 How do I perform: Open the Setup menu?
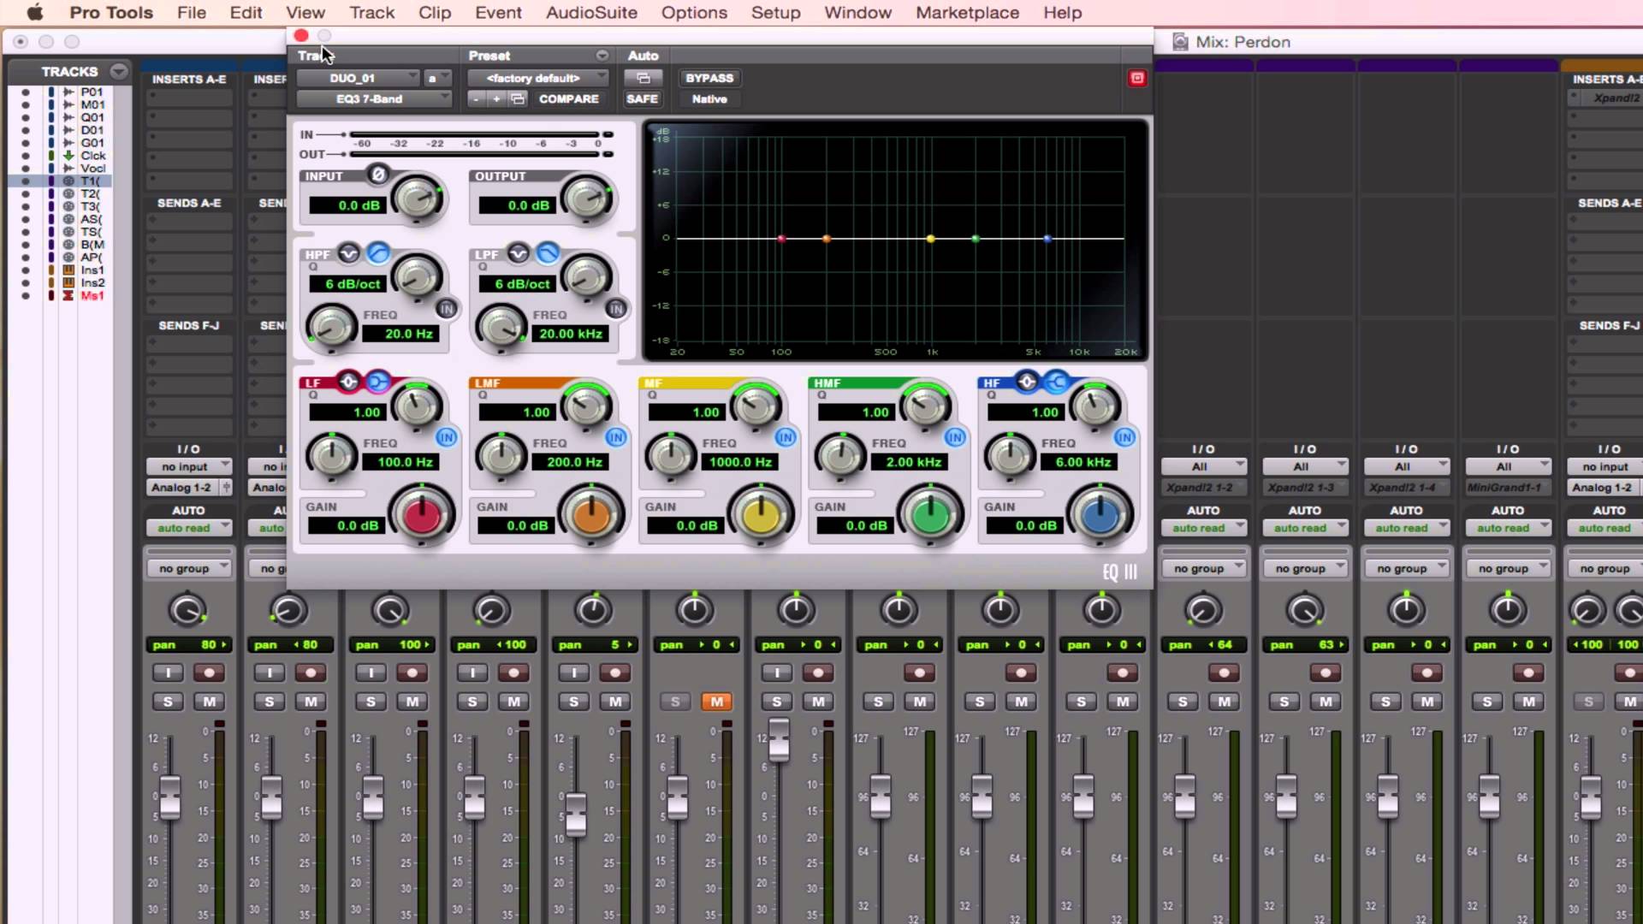[x=775, y=13]
